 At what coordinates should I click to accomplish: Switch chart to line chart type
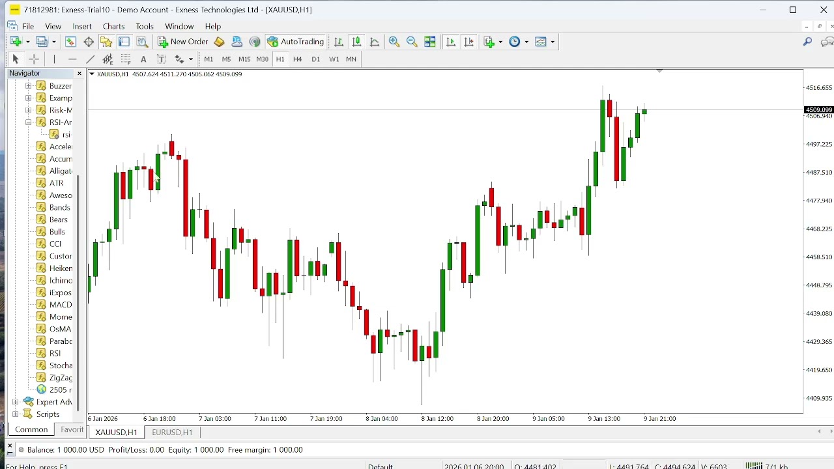tap(375, 42)
